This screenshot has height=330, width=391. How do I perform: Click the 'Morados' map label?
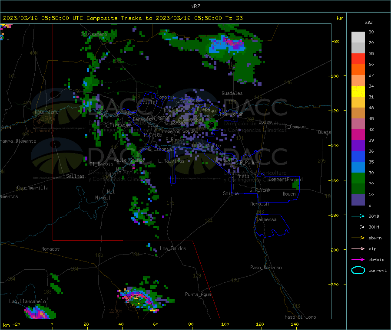pos(50,249)
